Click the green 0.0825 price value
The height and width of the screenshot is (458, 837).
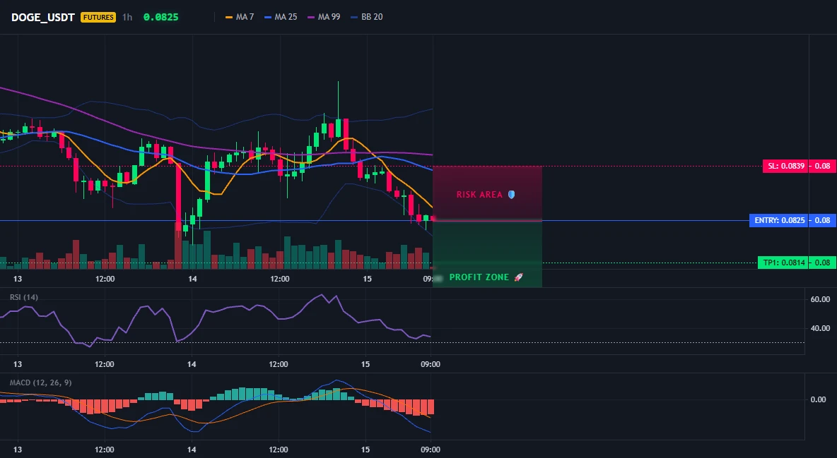click(x=160, y=17)
